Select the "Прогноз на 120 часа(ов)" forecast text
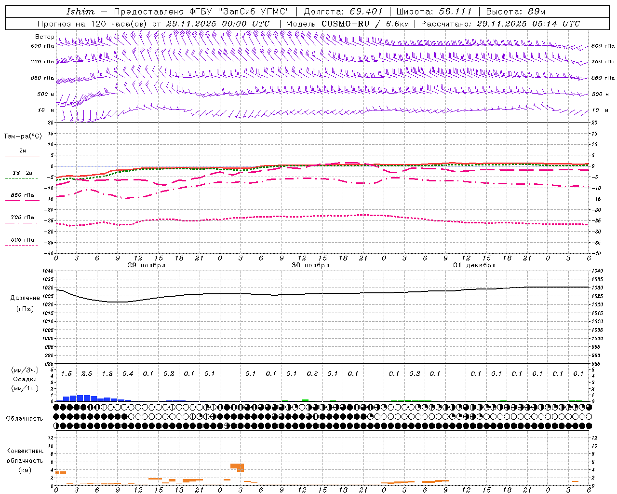The width and height of the screenshot is (617, 494). (93, 24)
